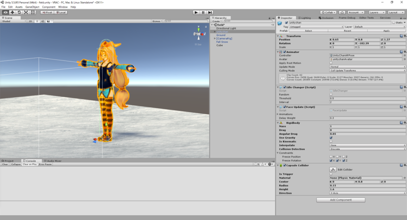
Task: Click the Pause button
Action: click(203, 12)
